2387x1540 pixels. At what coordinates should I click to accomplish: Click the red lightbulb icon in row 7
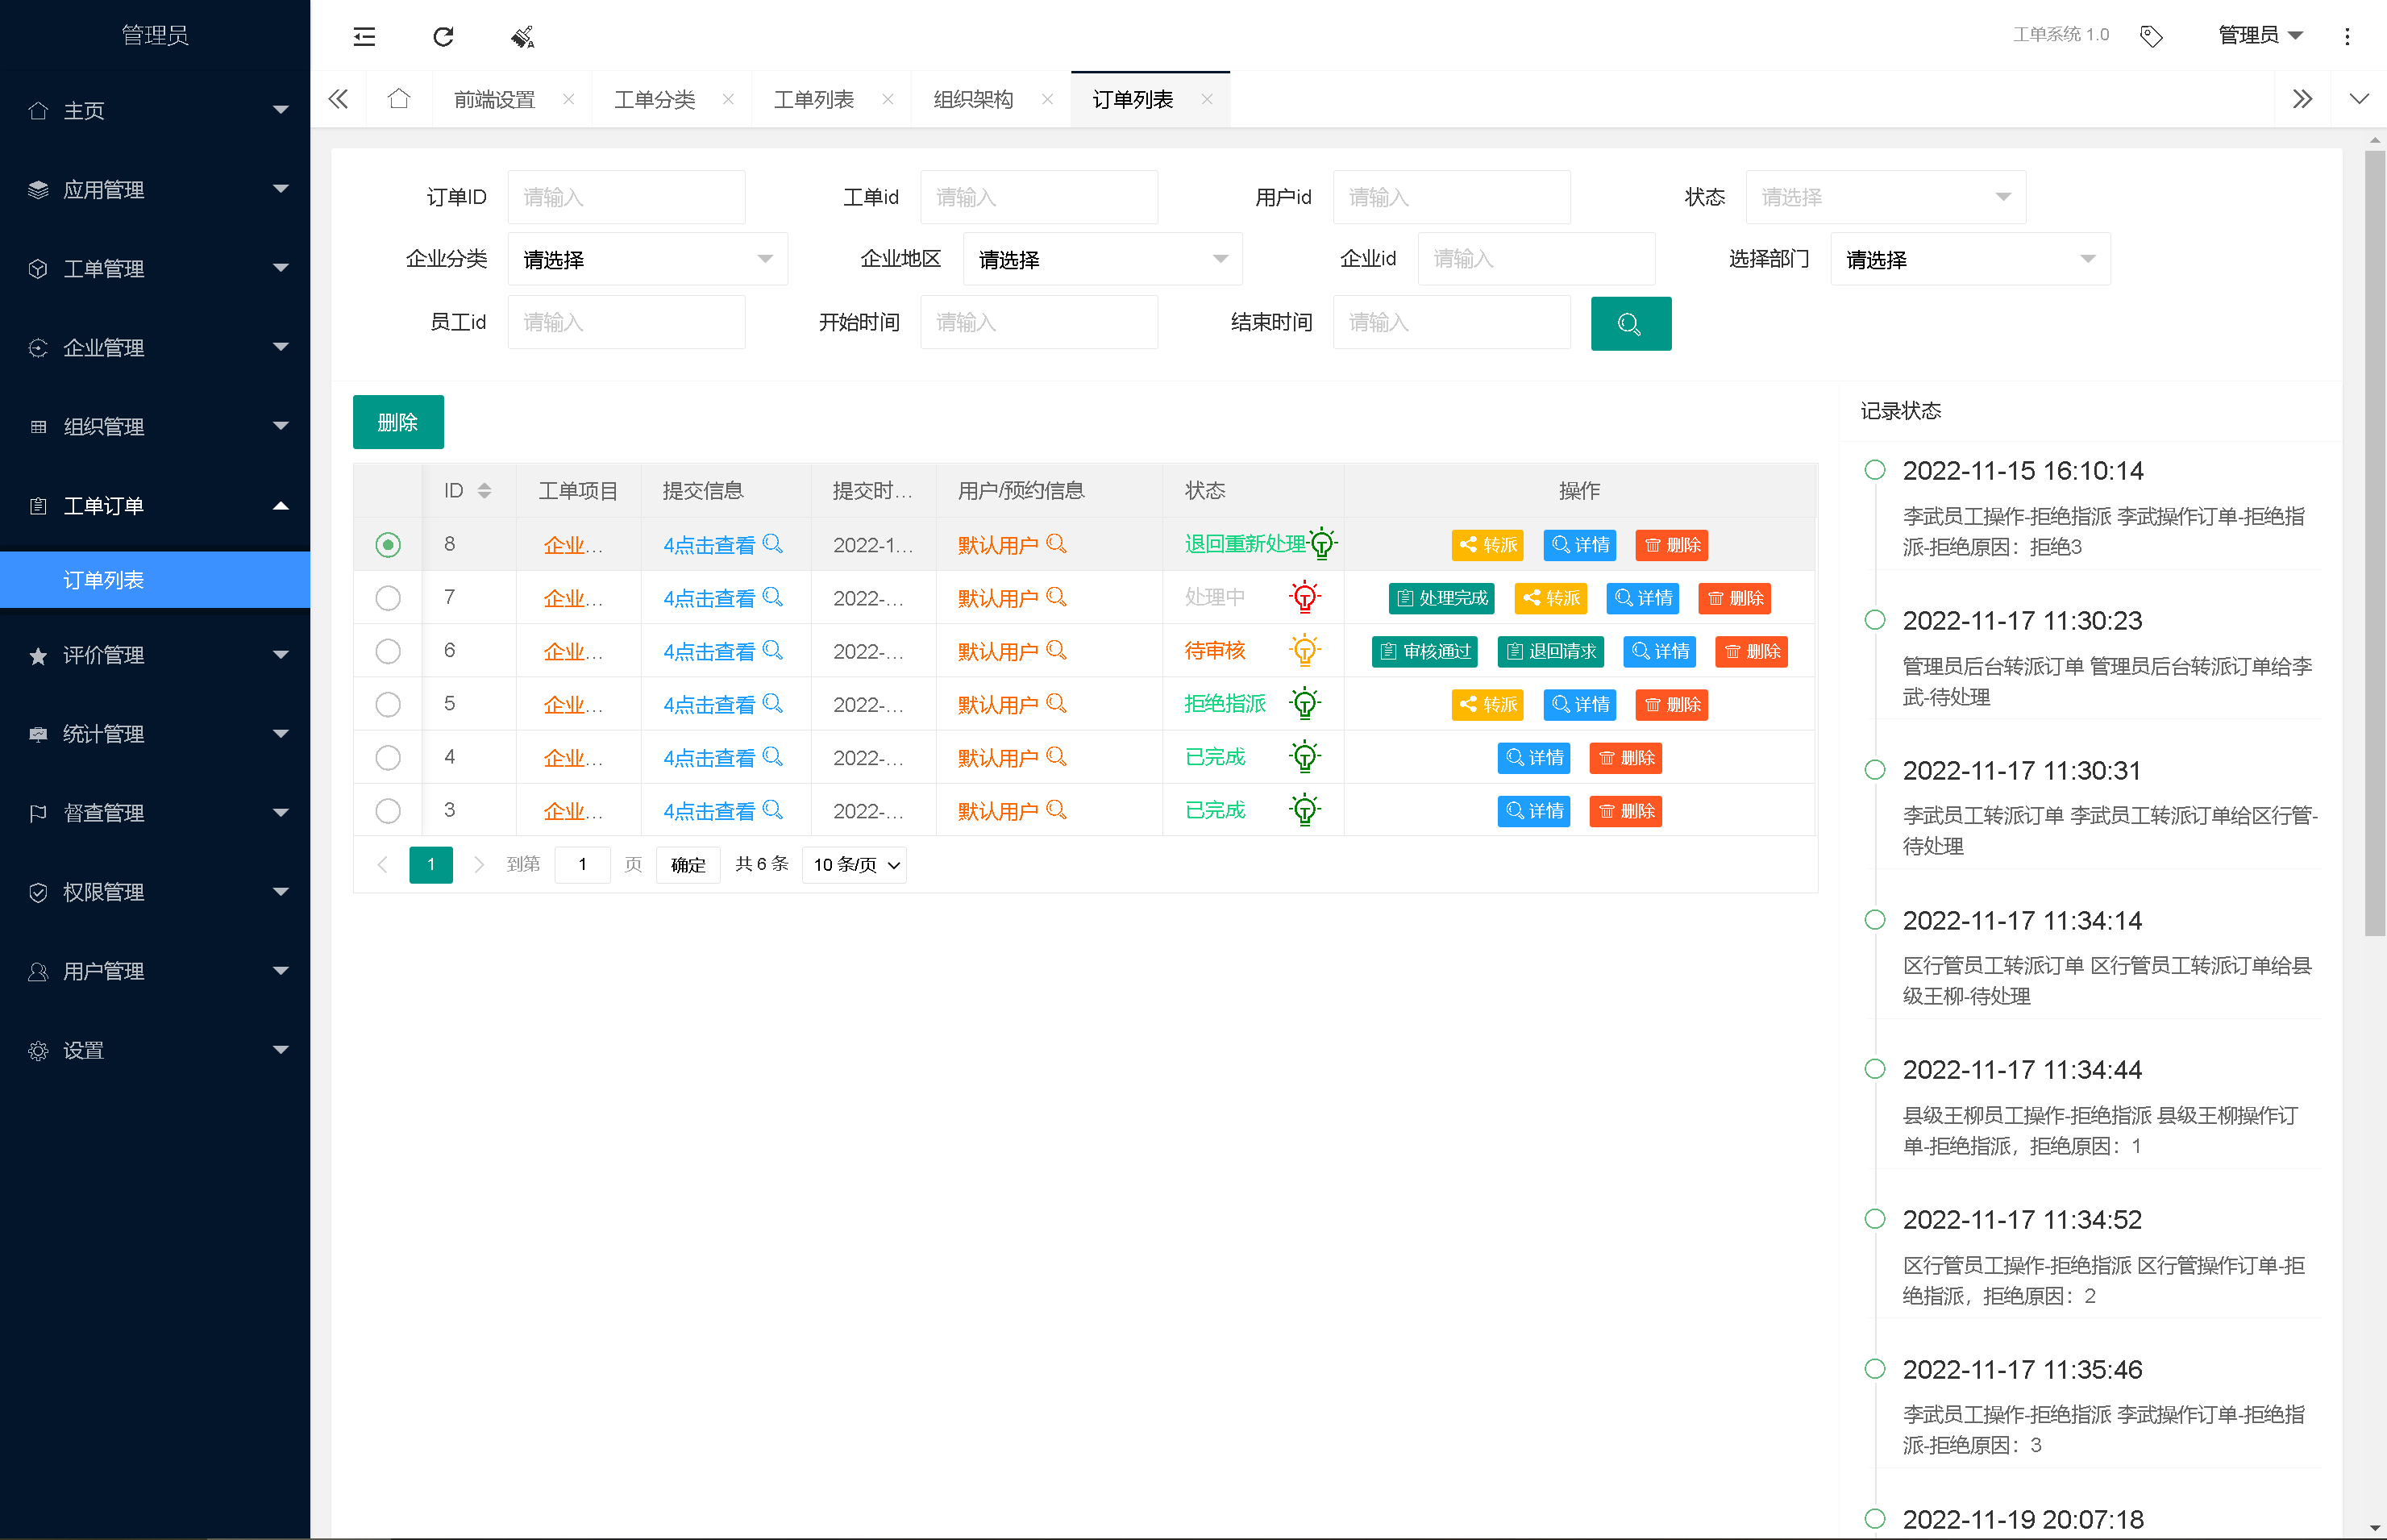point(1304,598)
